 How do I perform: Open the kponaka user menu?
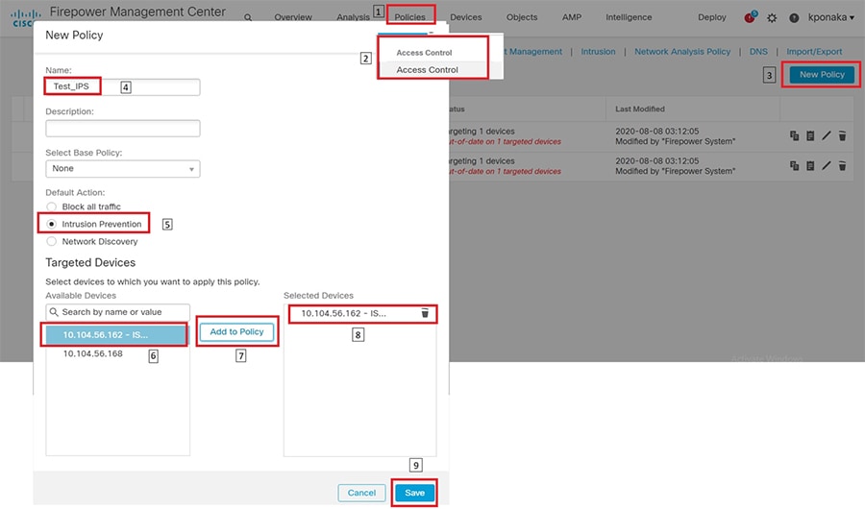click(830, 17)
